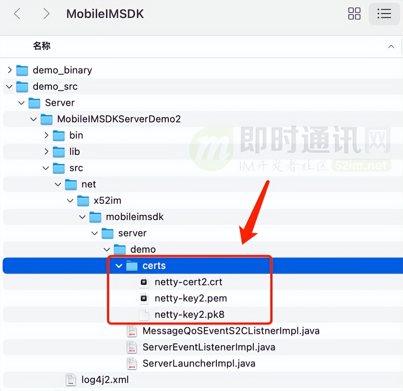Select the file name netty-cert2.crt
The image size is (403, 391).
click(x=189, y=282)
